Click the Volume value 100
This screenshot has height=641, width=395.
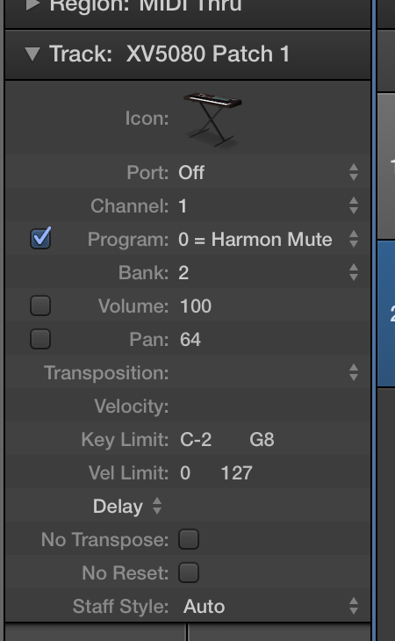click(196, 306)
